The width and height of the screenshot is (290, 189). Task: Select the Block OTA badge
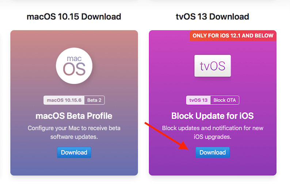(x=225, y=100)
